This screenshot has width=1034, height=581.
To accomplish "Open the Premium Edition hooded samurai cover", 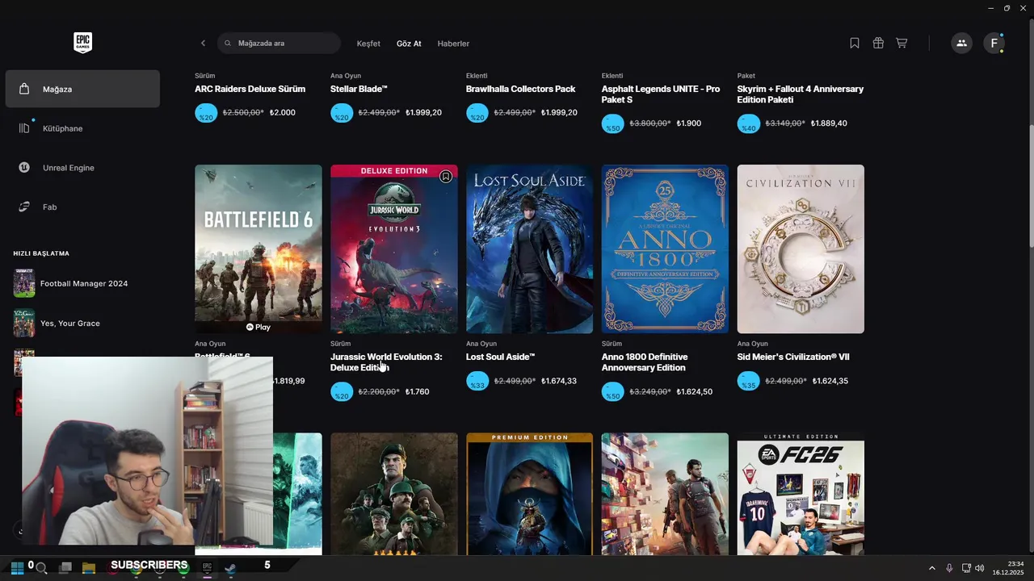I will pos(530,494).
